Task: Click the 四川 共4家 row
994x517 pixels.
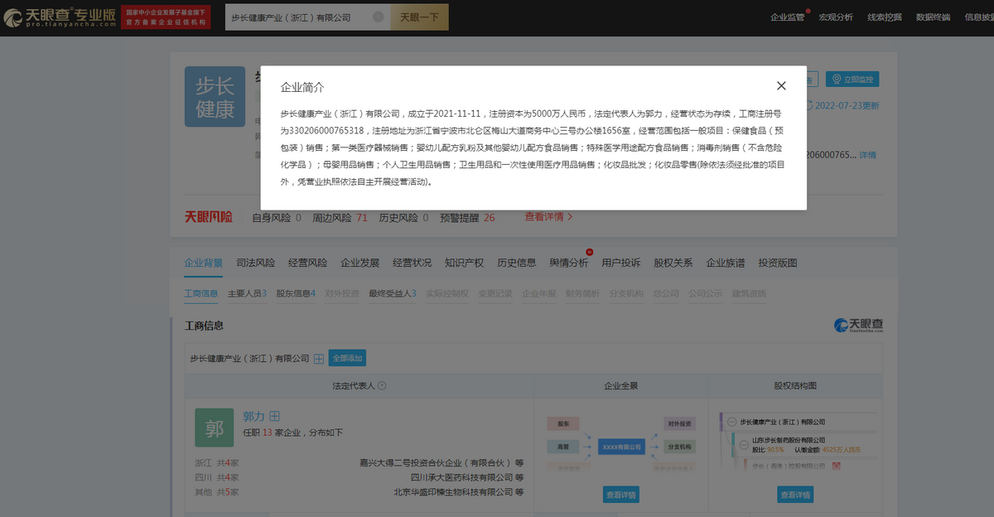Action: [x=216, y=477]
